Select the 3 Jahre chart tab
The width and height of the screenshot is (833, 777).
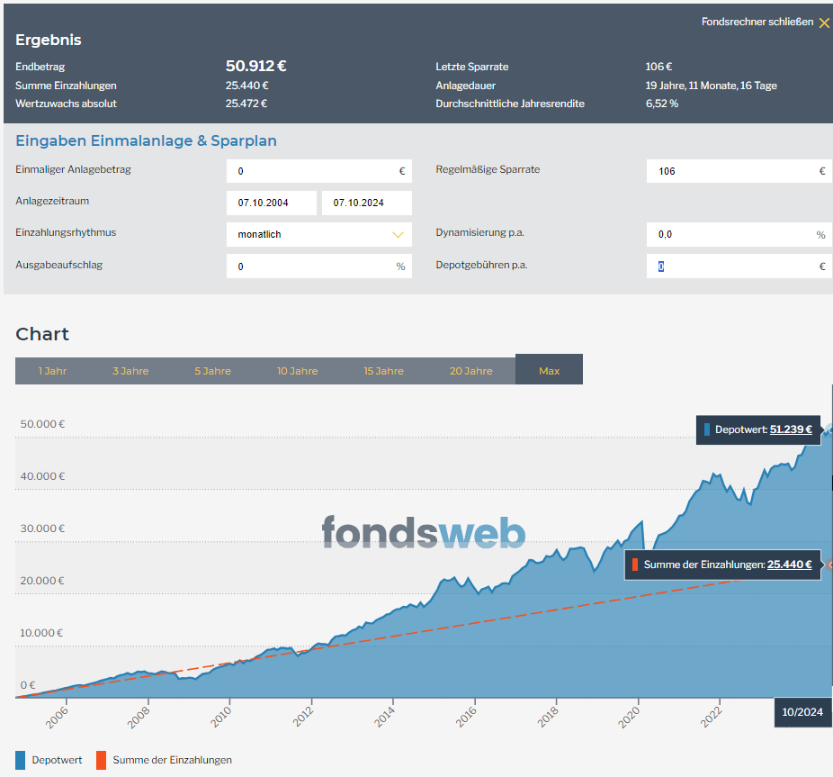pyautogui.click(x=130, y=371)
